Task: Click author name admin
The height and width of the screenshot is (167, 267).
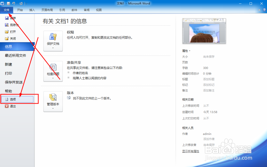Action: point(207,134)
